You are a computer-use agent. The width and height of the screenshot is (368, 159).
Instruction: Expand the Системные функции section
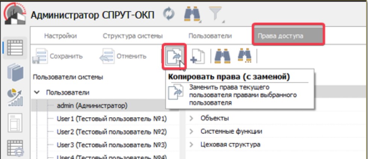(x=191, y=131)
